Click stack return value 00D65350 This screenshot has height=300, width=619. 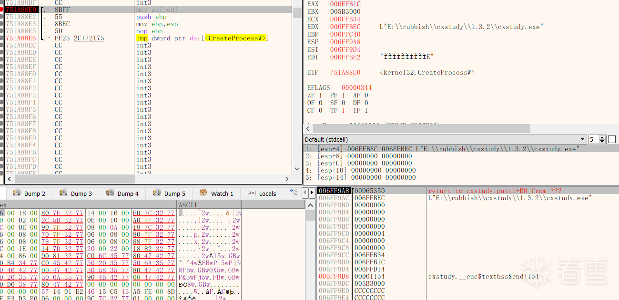pyautogui.click(x=370, y=191)
